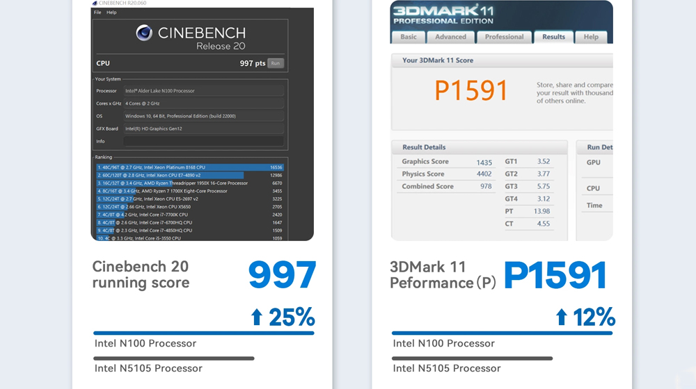Click the Physics Score value 4402
The width and height of the screenshot is (696, 389).
coord(484,174)
